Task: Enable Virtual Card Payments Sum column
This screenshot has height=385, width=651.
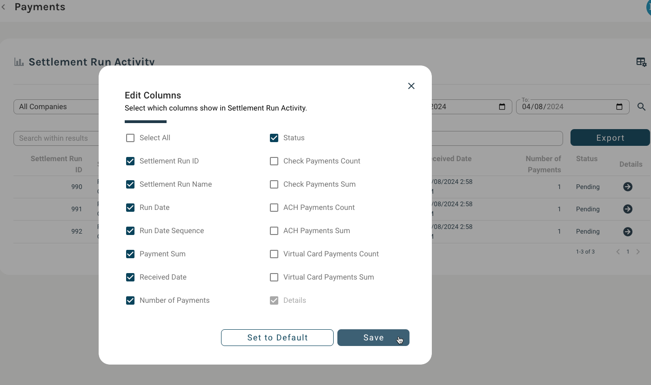Action: pos(274,277)
